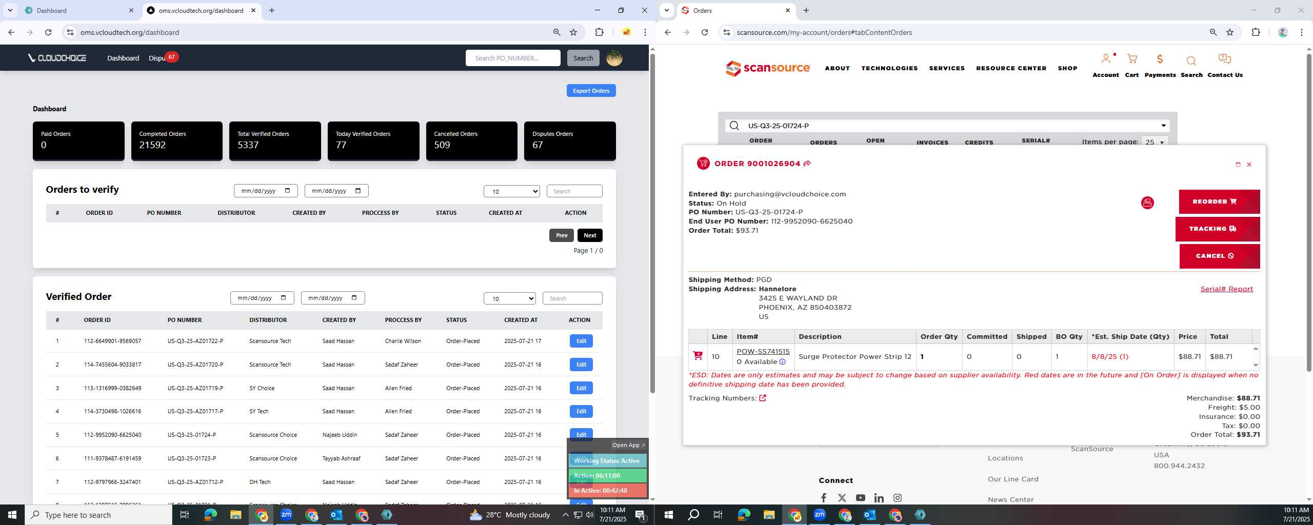Open the ScanSource Account icon
Screen dimensions: 1313x525
click(x=1105, y=59)
